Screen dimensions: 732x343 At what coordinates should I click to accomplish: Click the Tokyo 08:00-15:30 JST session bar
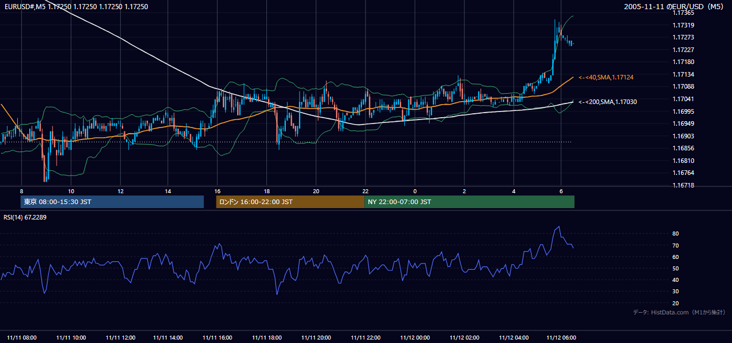tap(112, 202)
